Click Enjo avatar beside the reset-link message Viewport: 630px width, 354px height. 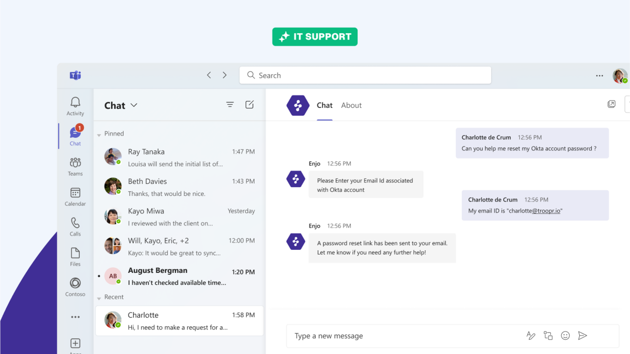296,242
